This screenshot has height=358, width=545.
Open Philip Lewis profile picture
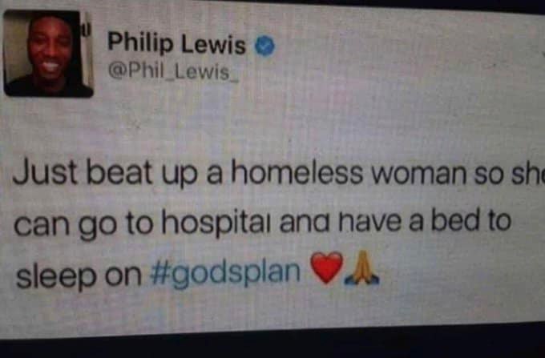pos(48,54)
